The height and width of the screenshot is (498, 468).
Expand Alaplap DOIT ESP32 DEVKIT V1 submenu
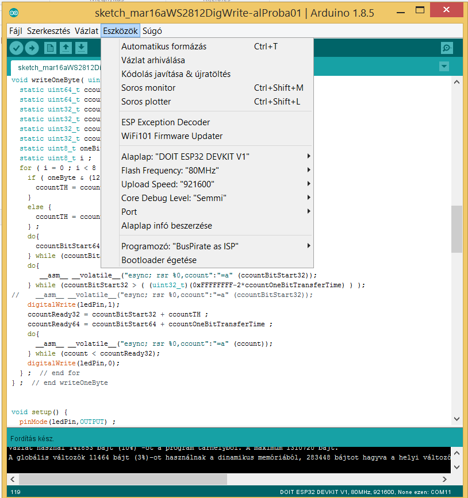pyautogui.click(x=207, y=157)
